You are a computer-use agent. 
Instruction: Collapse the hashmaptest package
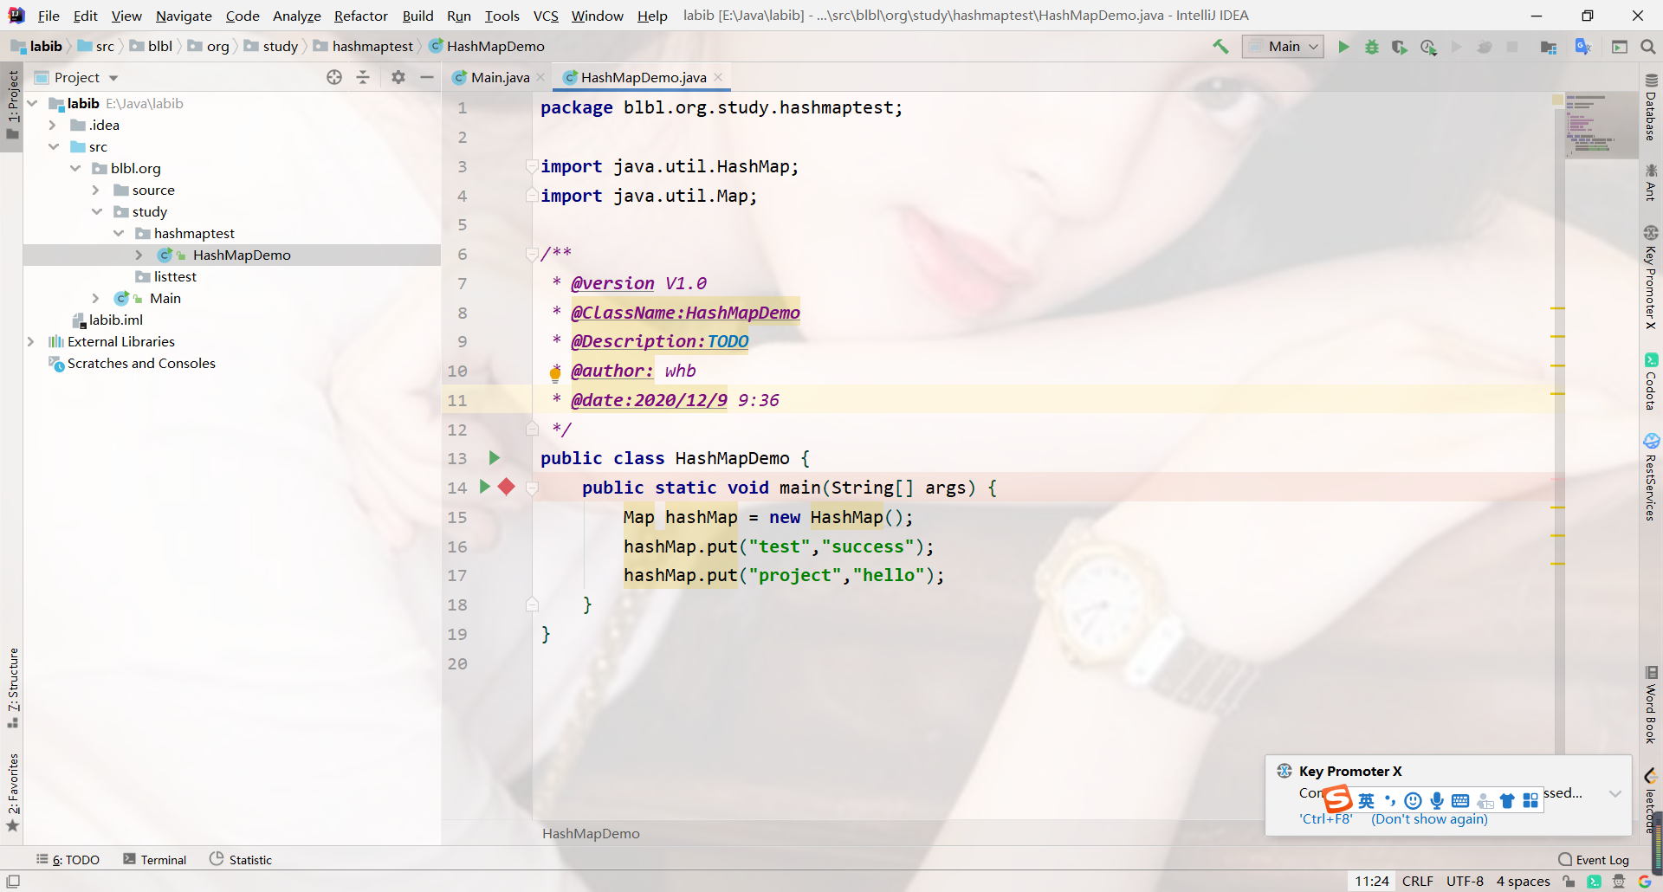pyautogui.click(x=119, y=233)
